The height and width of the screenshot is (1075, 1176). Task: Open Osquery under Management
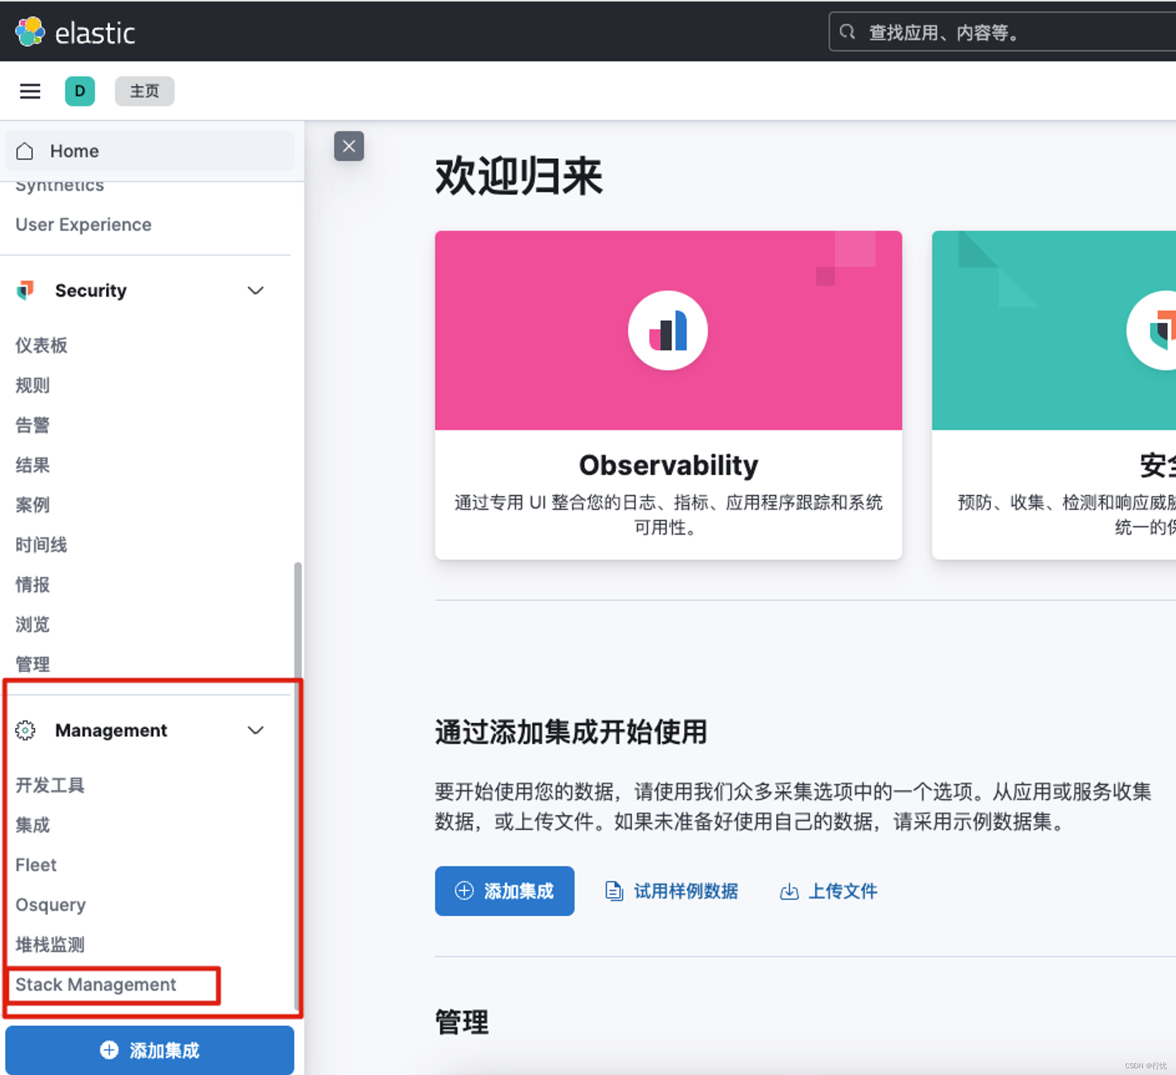click(x=51, y=905)
